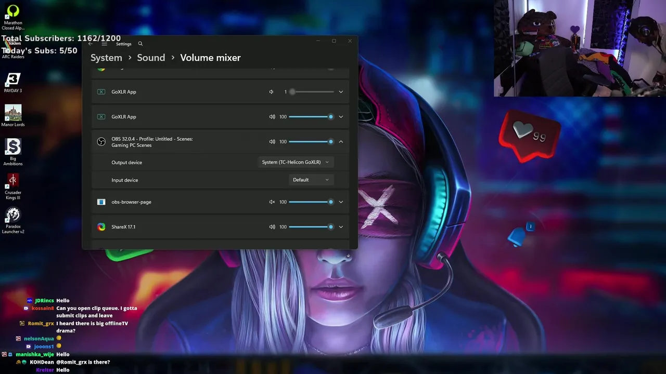Maximize the Settings window

click(x=334, y=41)
